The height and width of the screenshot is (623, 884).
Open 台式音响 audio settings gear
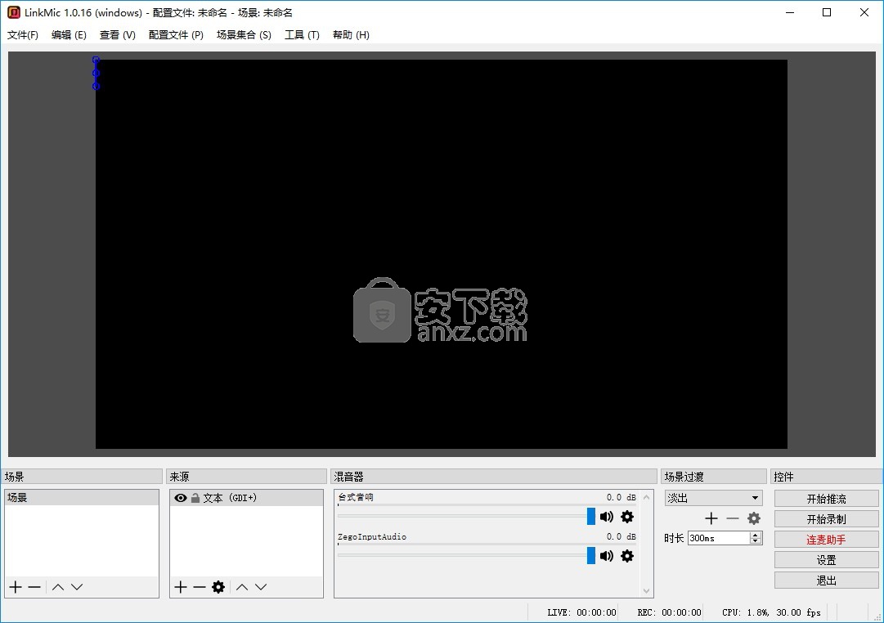pos(627,517)
